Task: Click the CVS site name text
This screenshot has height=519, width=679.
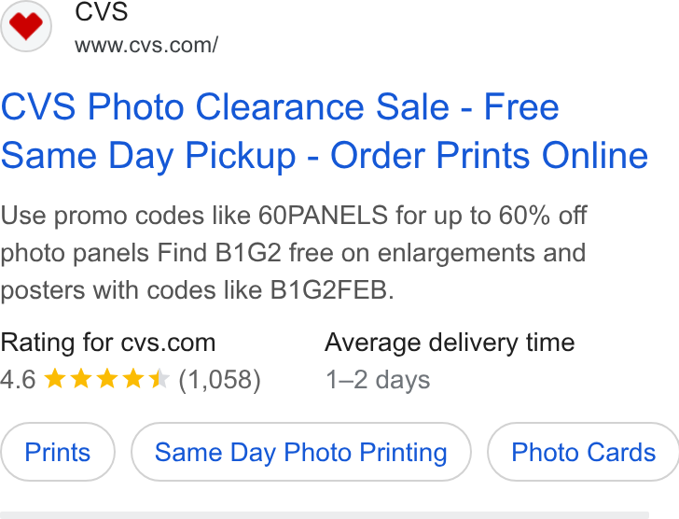Action: 102,11
